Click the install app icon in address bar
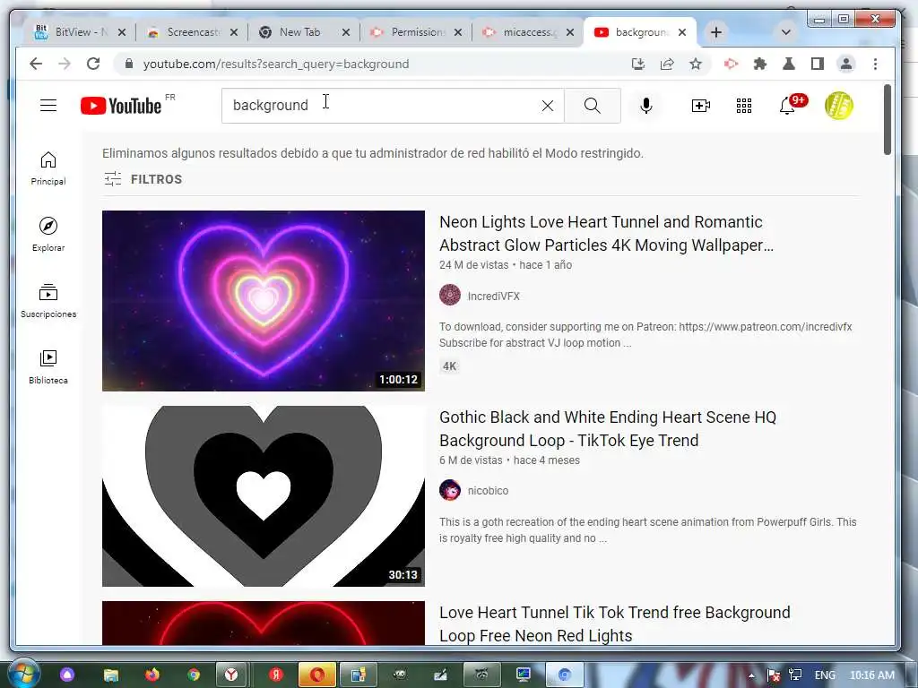The width and height of the screenshot is (918, 688). click(x=638, y=64)
